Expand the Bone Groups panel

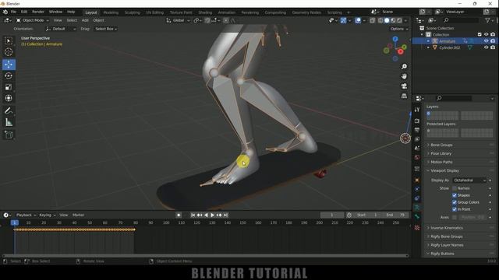click(441, 145)
